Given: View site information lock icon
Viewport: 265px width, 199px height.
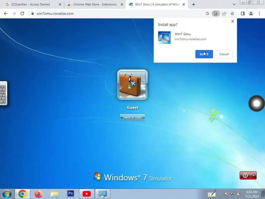Looking at the screenshot, I should point(33,13).
